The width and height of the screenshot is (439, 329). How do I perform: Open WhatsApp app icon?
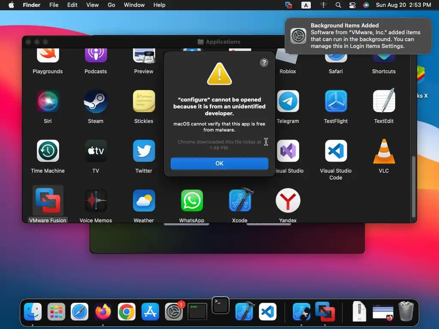point(192,200)
